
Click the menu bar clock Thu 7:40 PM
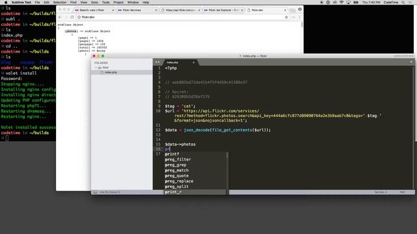tap(371, 3)
